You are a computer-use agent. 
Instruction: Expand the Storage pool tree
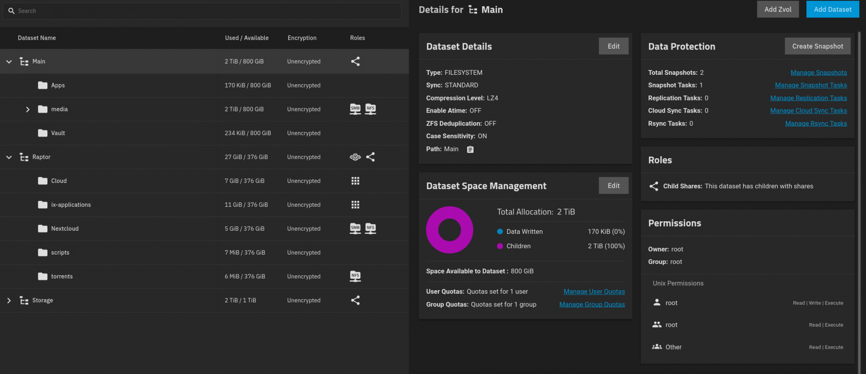pos(9,301)
